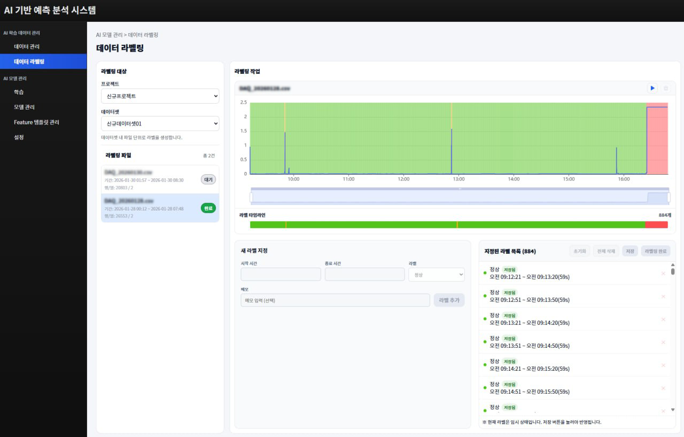The width and height of the screenshot is (684, 437).
Task: Go to 데이터 관리 in the sidebar
Action: click(27, 46)
